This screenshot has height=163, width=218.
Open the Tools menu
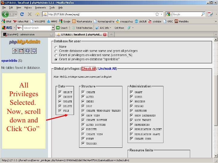52,7
